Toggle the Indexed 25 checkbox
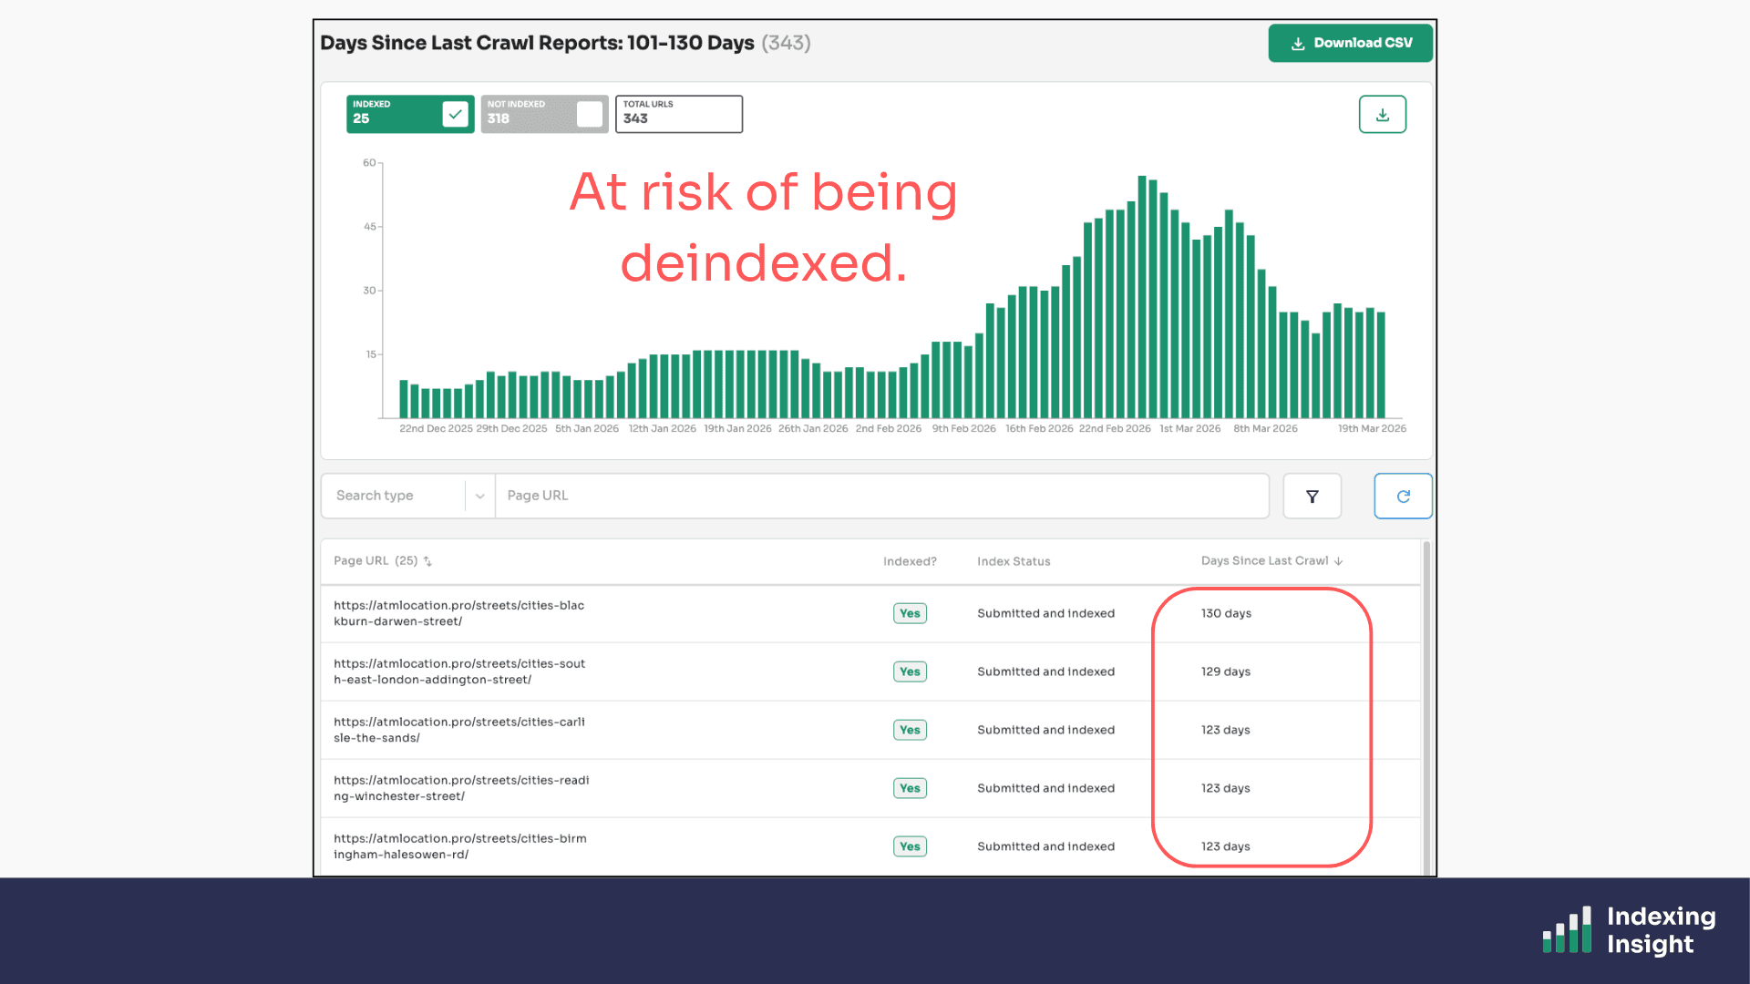 pos(455,115)
